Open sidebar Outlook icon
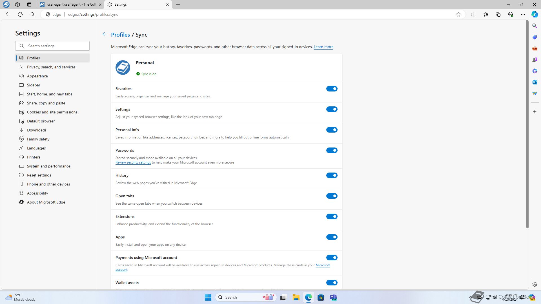 [535, 82]
